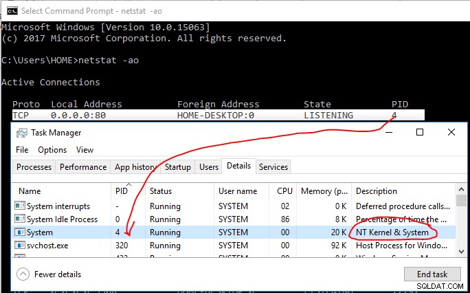Minimize the Task Manager window
470x293 pixels.
390,132
